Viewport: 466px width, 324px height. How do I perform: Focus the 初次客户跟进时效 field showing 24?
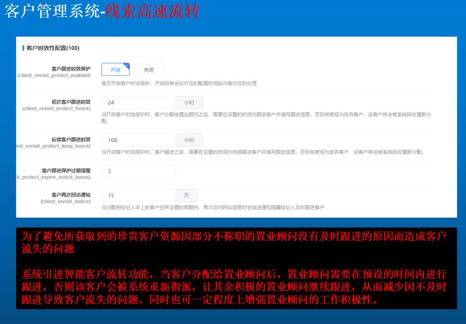click(x=138, y=102)
